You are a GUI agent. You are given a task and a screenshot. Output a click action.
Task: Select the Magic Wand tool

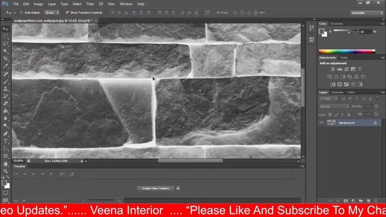pyautogui.click(x=5, y=51)
